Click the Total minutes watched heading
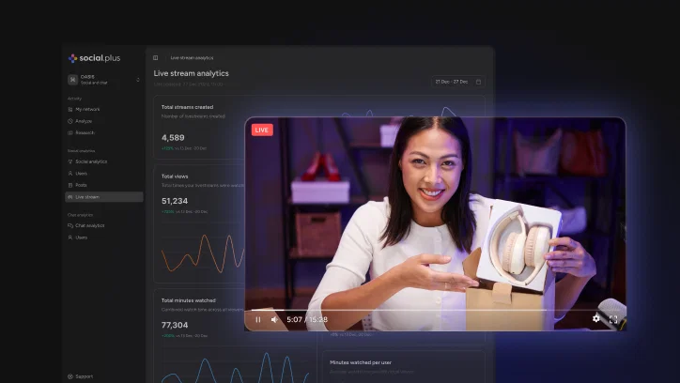 pyautogui.click(x=189, y=300)
